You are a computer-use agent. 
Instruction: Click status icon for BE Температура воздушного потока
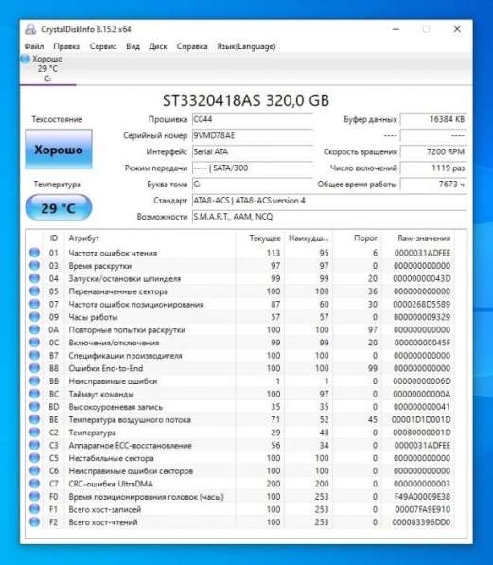coord(34,419)
